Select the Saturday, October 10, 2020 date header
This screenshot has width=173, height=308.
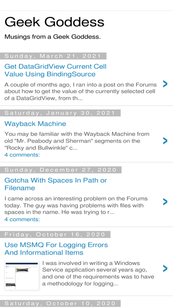coord(60,303)
